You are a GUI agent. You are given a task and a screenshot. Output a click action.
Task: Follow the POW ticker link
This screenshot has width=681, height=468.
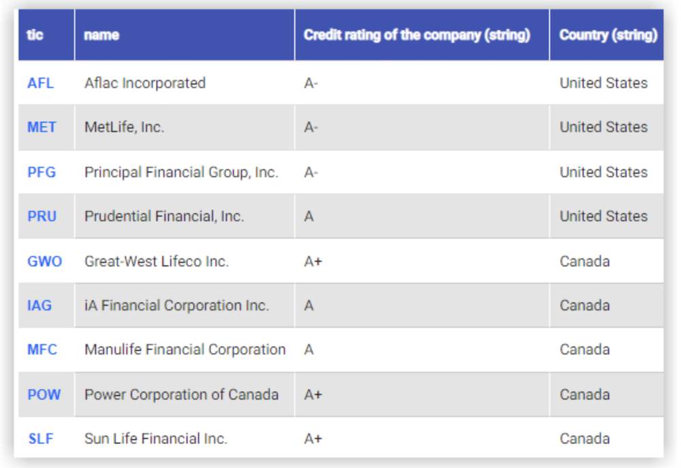(x=44, y=394)
